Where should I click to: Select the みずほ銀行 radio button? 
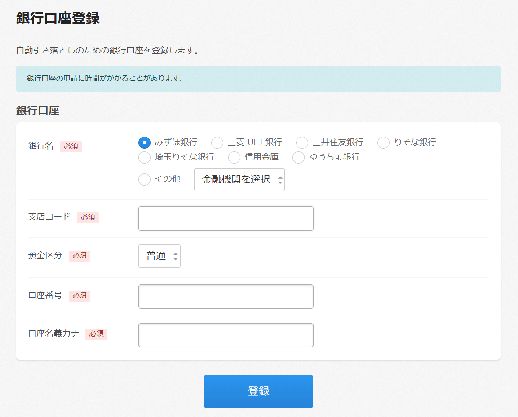(x=144, y=142)
